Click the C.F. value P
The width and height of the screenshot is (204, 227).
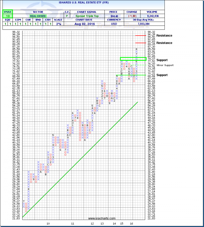(67, 16)
